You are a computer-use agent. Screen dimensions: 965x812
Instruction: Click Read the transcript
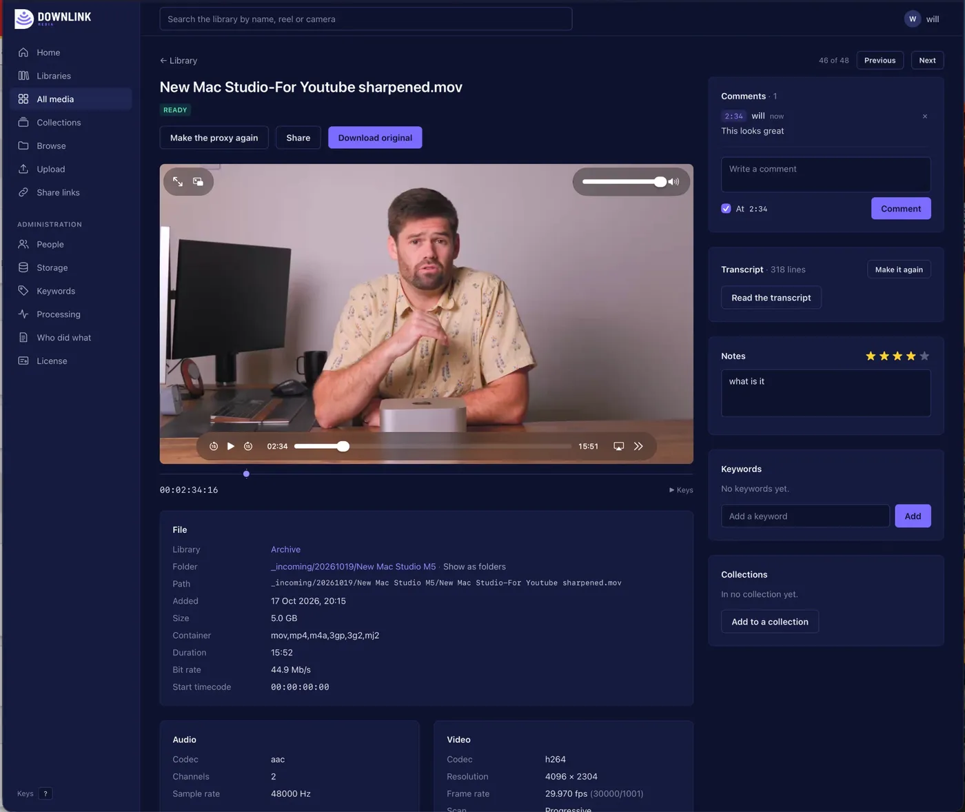pyautogui.click(x=771, y=298)
